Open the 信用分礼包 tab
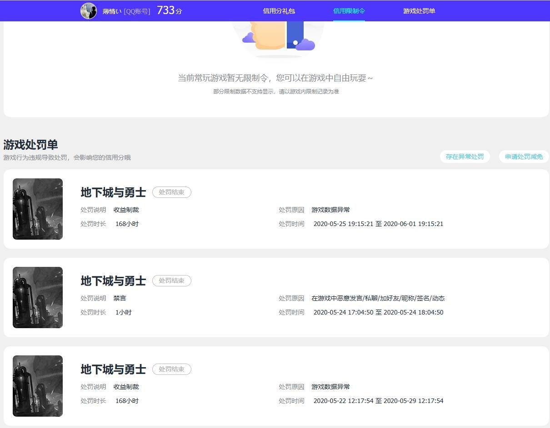Screen dimensions: 550x428 (x=279, y=11)
